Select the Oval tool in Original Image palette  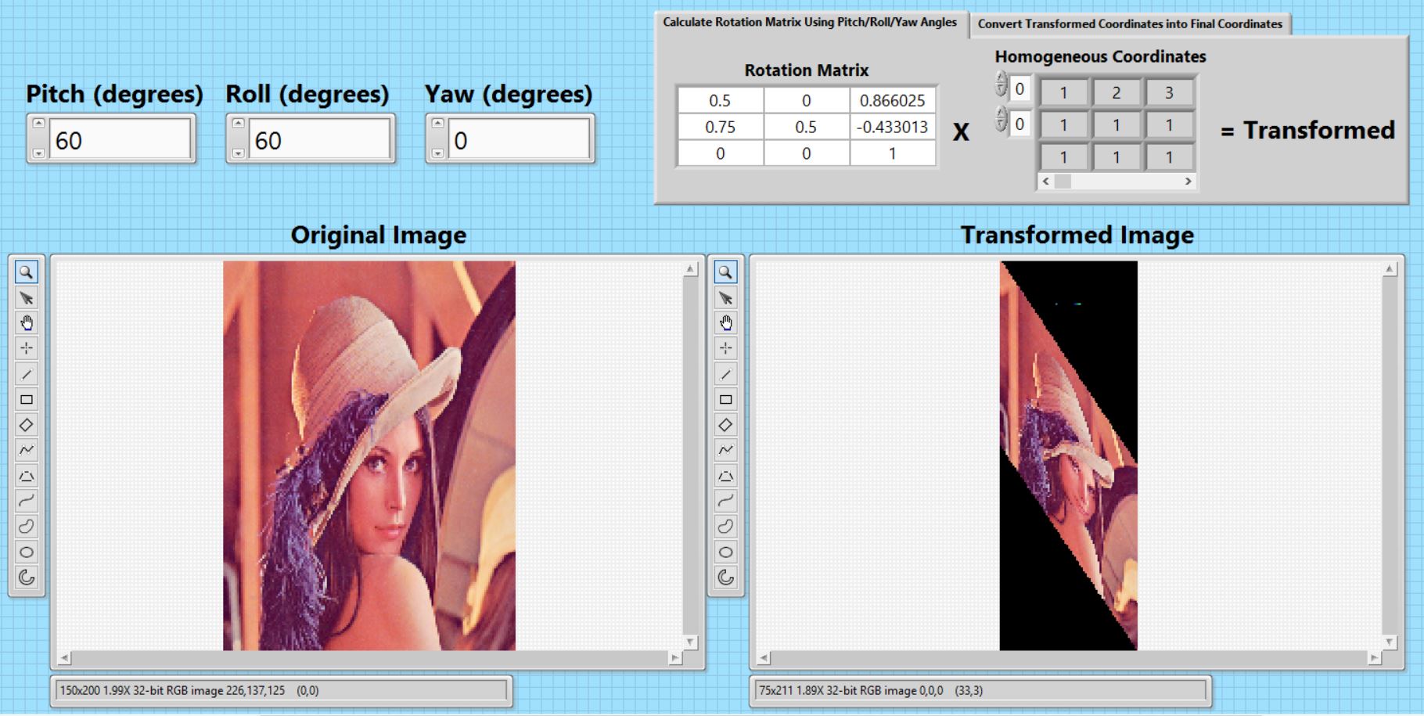[x=27, y=552]
